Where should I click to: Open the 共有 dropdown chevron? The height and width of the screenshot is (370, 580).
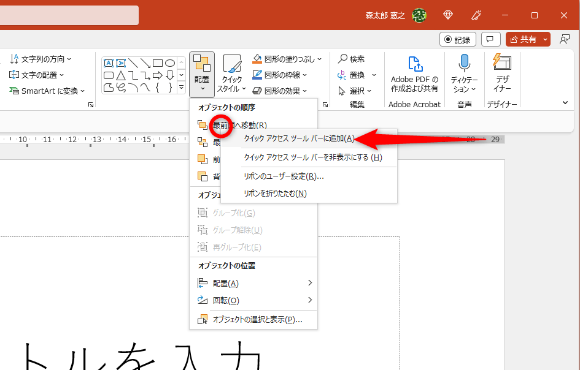(547, 39)
